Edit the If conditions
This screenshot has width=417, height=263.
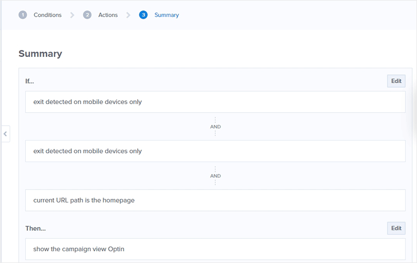pyautogui.click(x=396, y=81)
